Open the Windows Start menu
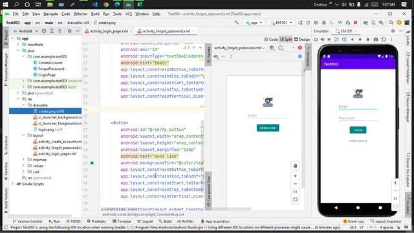Screen dimensions: 414x233 pyautogui.click(x=5, y=5)
